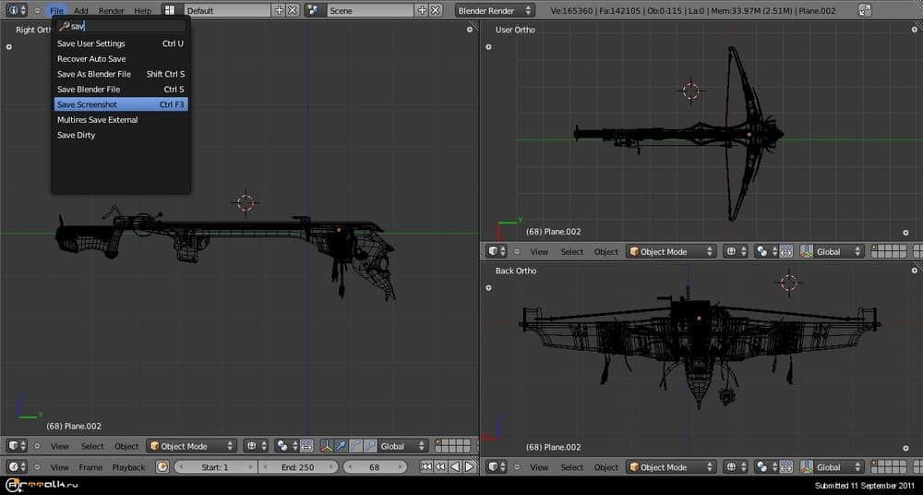Screen dimensions: 923x495
Task: Click the screen layout browse icon left of Default
Action: tap(171, 10)
